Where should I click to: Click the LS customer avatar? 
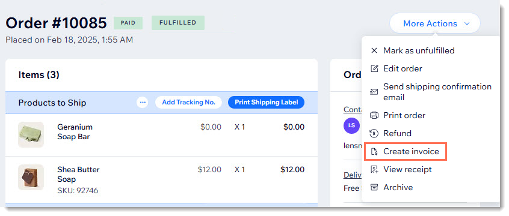351,125
